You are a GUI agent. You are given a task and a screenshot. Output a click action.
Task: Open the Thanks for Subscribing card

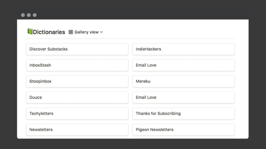[183, 113]
